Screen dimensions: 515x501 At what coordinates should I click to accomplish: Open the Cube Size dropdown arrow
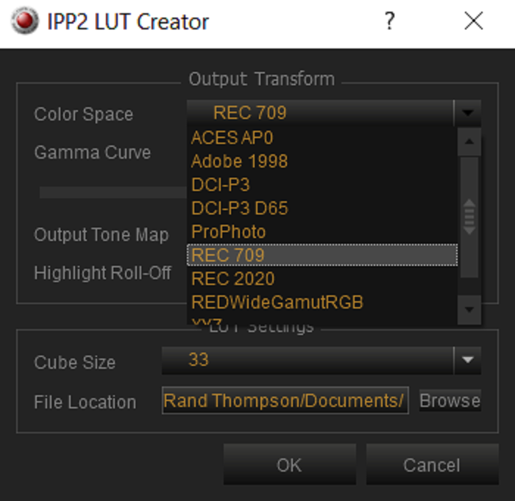coord(468,361)
